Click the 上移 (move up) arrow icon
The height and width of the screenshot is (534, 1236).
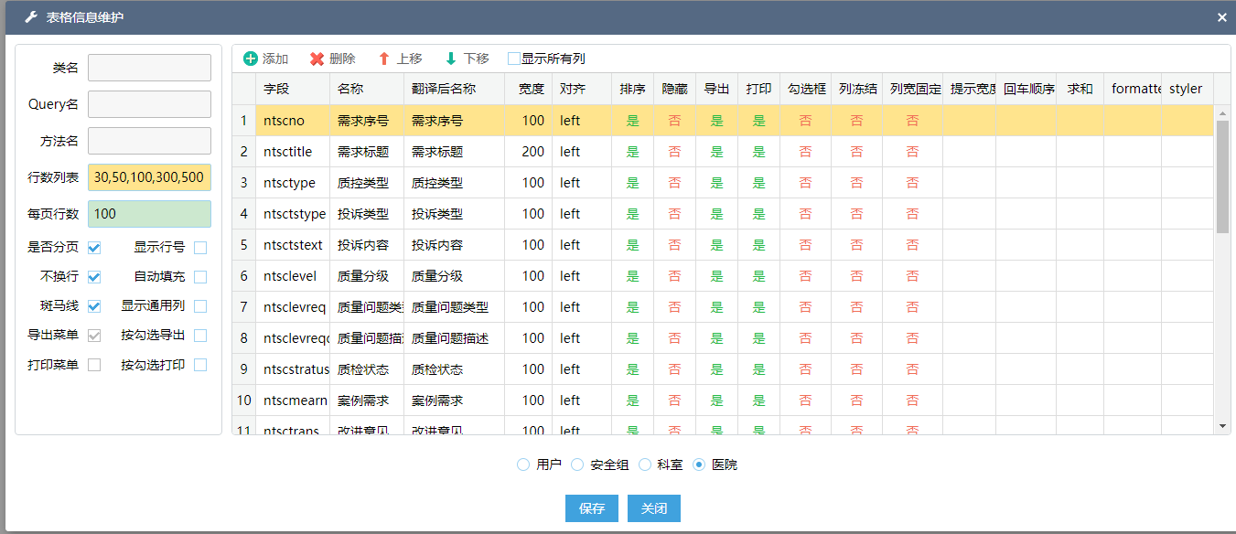tap(384, 59)
